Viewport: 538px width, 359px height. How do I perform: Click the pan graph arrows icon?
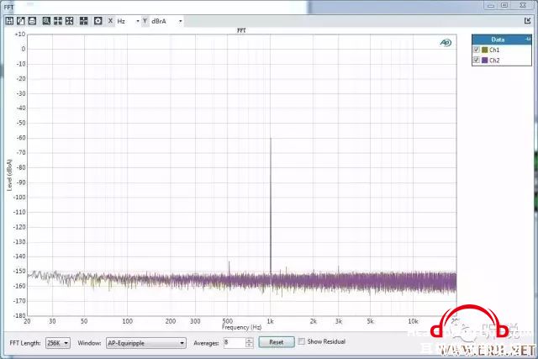pos(58,21)
